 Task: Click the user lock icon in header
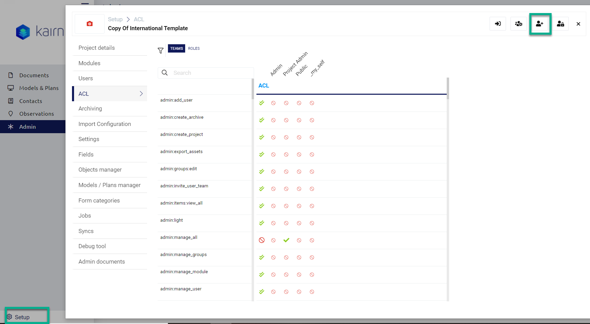pos(561,24)
